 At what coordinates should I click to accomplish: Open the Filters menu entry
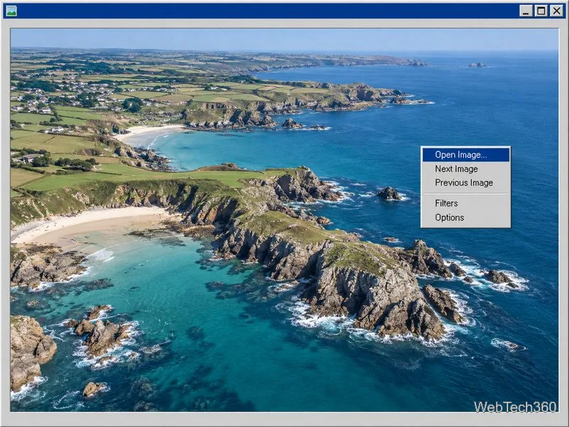coord(466,204)
